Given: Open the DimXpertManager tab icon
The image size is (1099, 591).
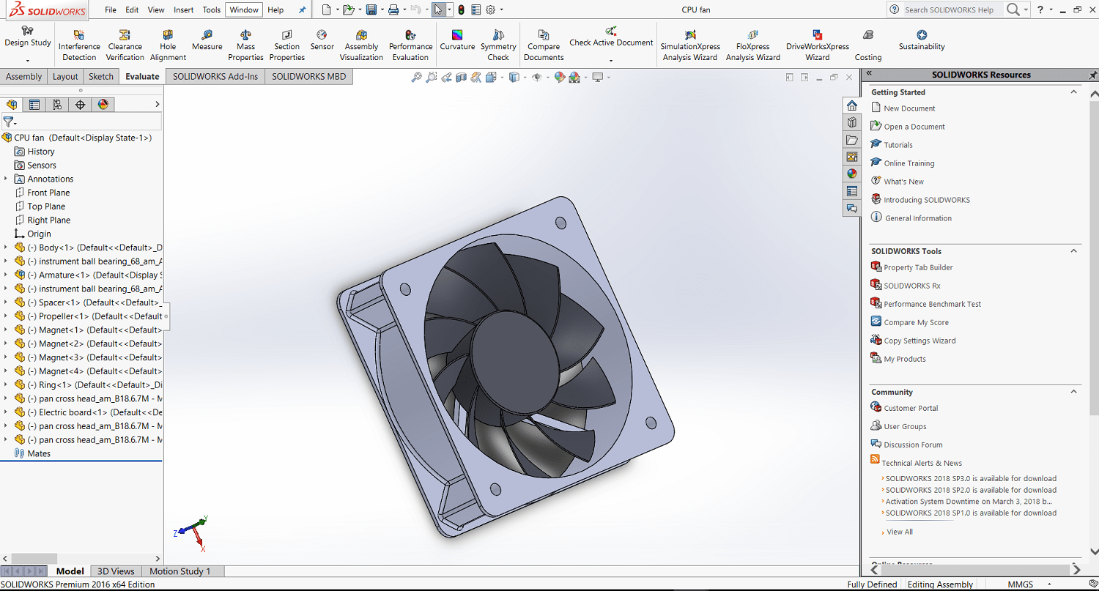Looking at the screenshot, I should (80, 105).
